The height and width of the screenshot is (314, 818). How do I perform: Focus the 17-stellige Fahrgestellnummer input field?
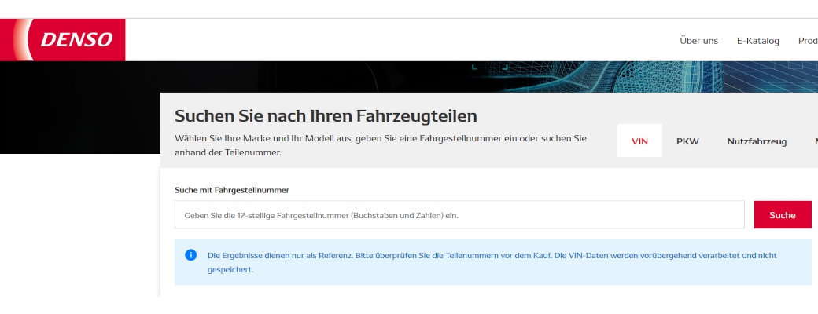[459, 215]
